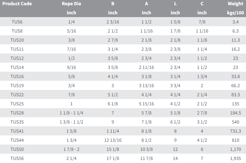Select product code TUS56
The height and width of the screenshot is (163, 246).
[x=17, y=159]
